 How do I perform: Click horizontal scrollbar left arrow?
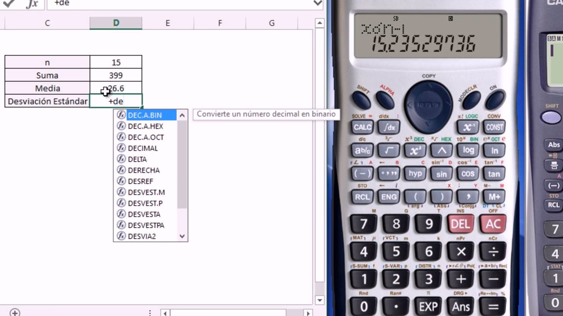(x=165, y=313)
